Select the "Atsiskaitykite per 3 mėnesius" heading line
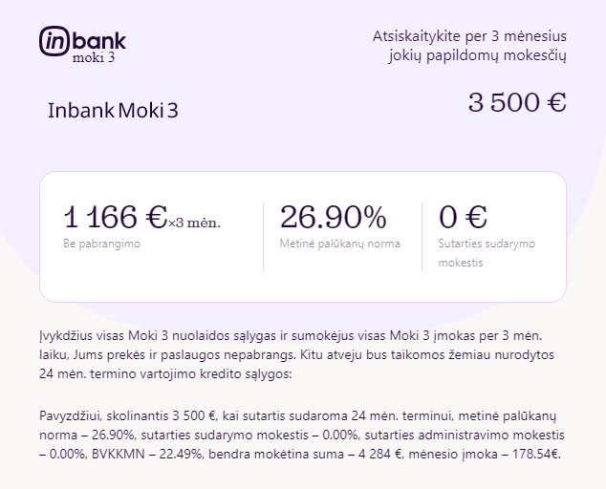Viewport: 606px width, 489px height. pyautogui.click(x=469, y=36)
